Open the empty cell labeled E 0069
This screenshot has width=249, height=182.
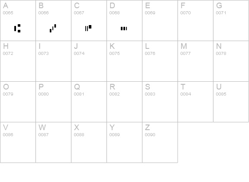tap(160, 20)
